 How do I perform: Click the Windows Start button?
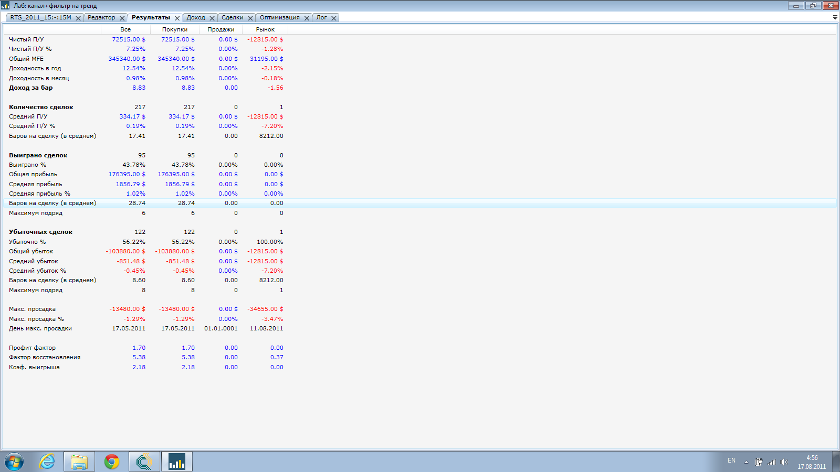[14, 462]
